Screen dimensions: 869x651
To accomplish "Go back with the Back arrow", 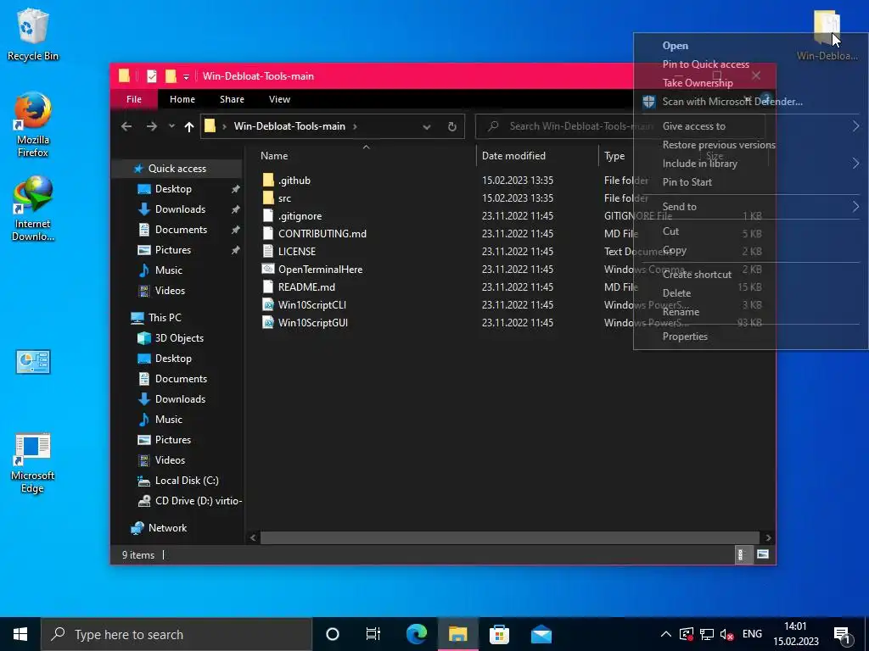I will 126,126.
